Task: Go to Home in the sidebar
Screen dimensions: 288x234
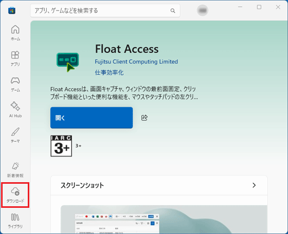Action: point(15,32)
